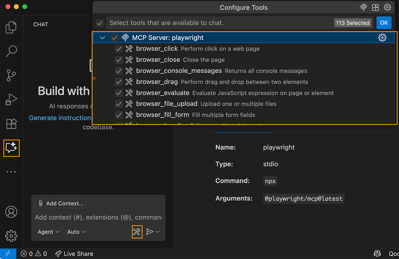Click the extensions icon in Configure Tools title
The width and height of the screenshot is (399, 259).
[375, 7]
